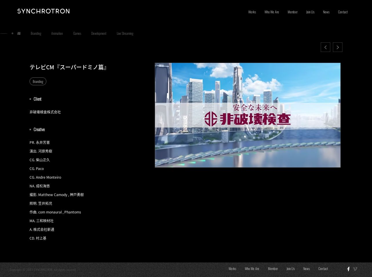Click the Client heading

[x=37, y=99]
